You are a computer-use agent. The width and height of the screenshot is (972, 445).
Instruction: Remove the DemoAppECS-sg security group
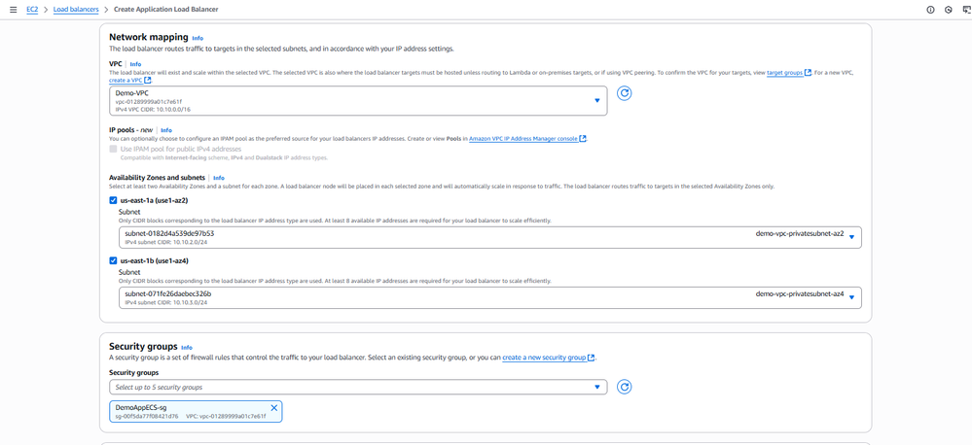[274, 408]
